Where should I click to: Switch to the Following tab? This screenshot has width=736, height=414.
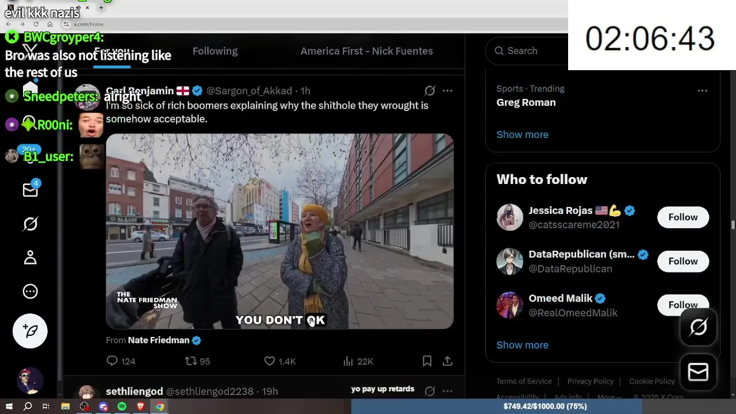click(x=215, y=51)
